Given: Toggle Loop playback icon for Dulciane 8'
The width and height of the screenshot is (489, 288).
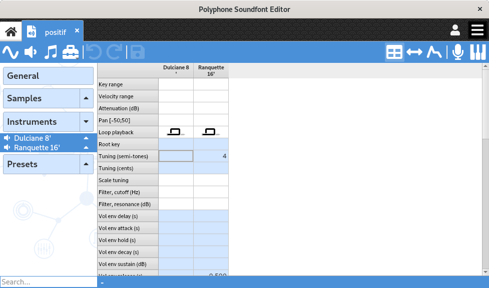Looking at the screenshot, I should (x=176, y=132).
